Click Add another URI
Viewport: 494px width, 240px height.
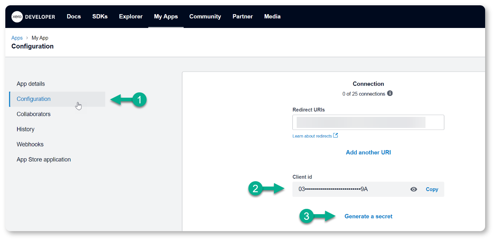368,152
